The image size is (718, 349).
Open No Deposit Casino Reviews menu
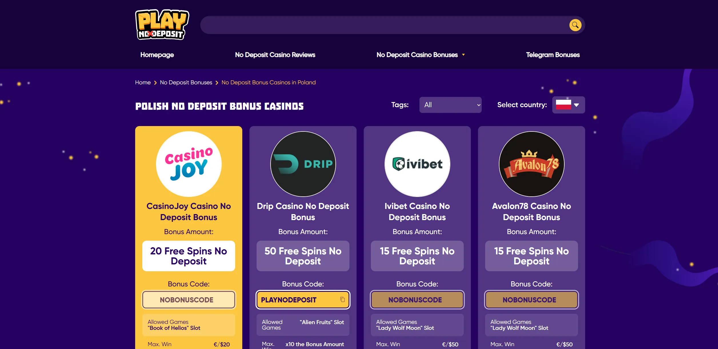pyautogui.click(x=275, y=55)
